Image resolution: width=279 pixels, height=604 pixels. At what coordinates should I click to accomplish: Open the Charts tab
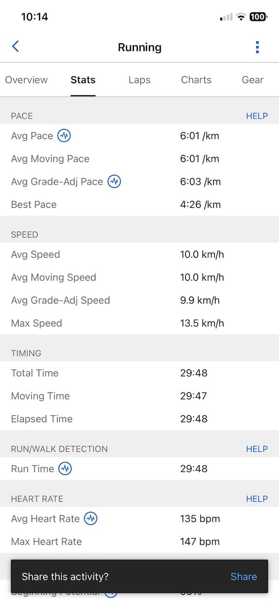point(196,80)
